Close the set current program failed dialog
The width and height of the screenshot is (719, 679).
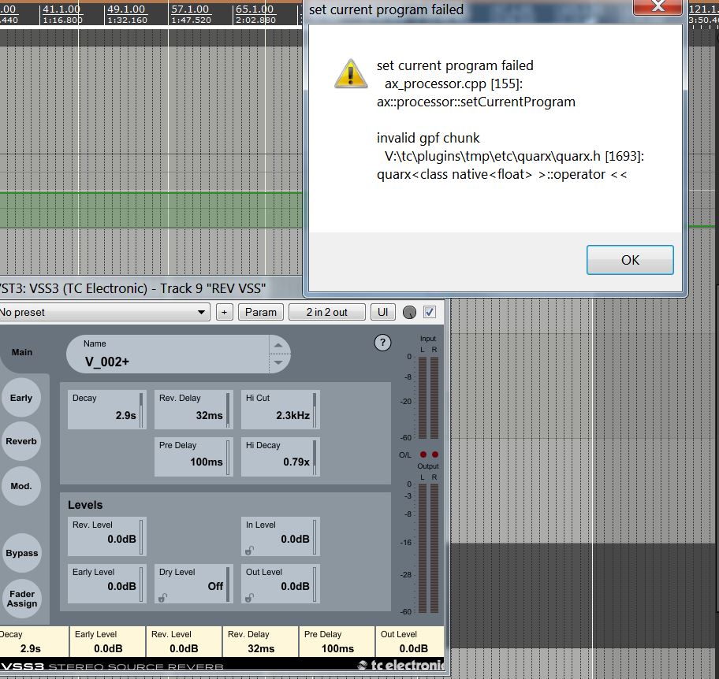(658, 6)
